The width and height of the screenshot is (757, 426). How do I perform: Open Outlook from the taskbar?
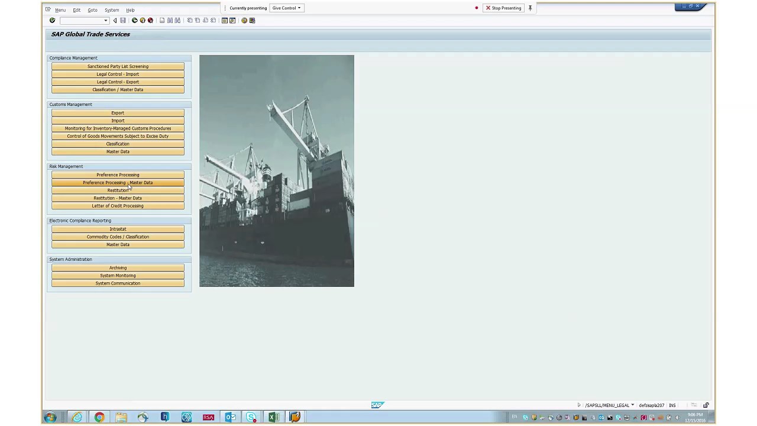(x=230, y=418)
